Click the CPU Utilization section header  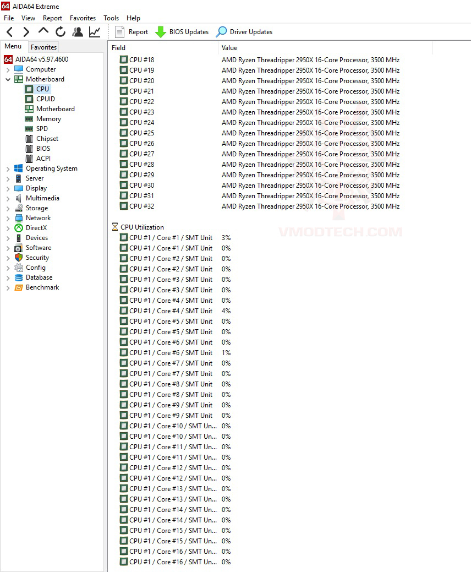click(138, 227)
